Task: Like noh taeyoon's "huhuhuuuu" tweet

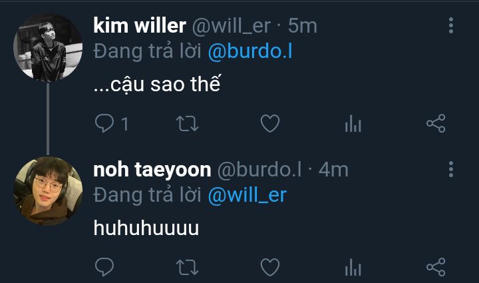Action: pos(270,267)
